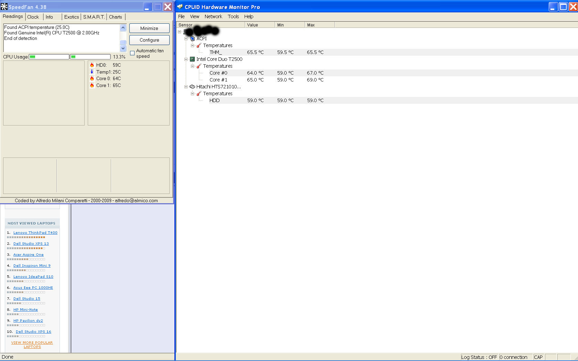Click the ACPI chip icon in sensor tree
This screenshot has height=361, width=578.
193,39
